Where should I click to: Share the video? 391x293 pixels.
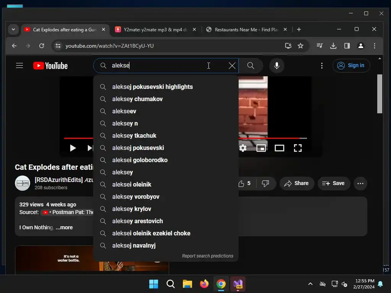coord(296,184)
